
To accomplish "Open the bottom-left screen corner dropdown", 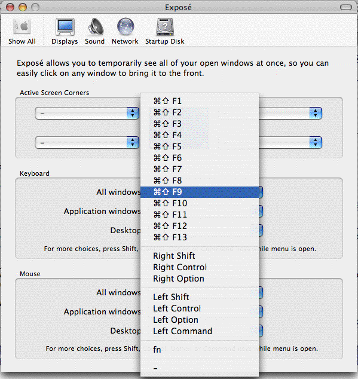I will coord(87,142).
